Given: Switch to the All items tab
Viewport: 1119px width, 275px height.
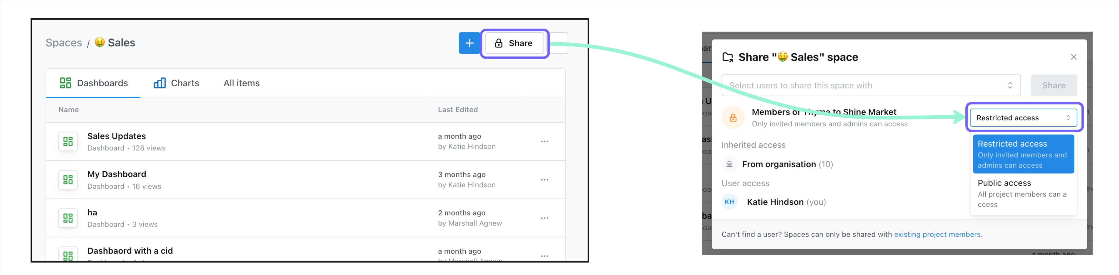Looking at the screenshot, I should [x=241, y=83].
